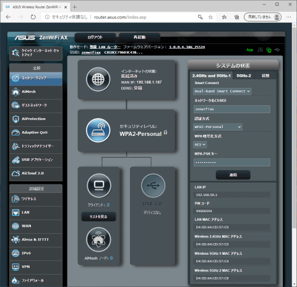Open LAN advanced settings
297x287 pixels.
pos(36,213)
